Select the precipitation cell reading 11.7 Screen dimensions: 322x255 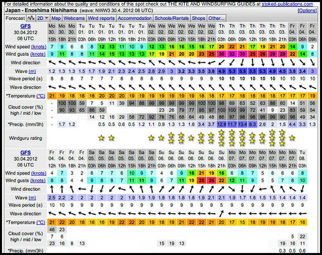pos(232,125)
